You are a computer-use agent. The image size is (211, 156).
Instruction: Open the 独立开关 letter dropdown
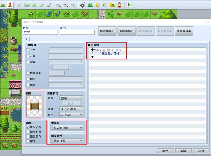coord(57,73)
